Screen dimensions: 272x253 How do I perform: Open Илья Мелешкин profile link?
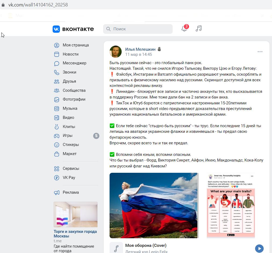tap(140, 49)
